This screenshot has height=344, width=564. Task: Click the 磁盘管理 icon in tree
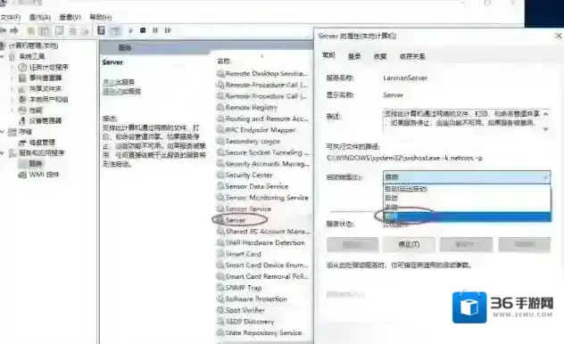(x=22, y=143)
